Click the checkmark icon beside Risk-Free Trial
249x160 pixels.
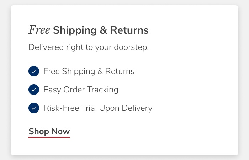pos(33,108)
